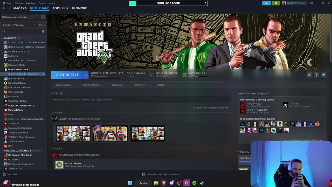Open the Rehberler link
Viewport: 332px width, 187px height.
tap(140, 85)
